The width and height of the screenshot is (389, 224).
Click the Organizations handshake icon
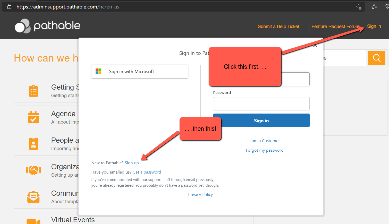coord(33,170)
